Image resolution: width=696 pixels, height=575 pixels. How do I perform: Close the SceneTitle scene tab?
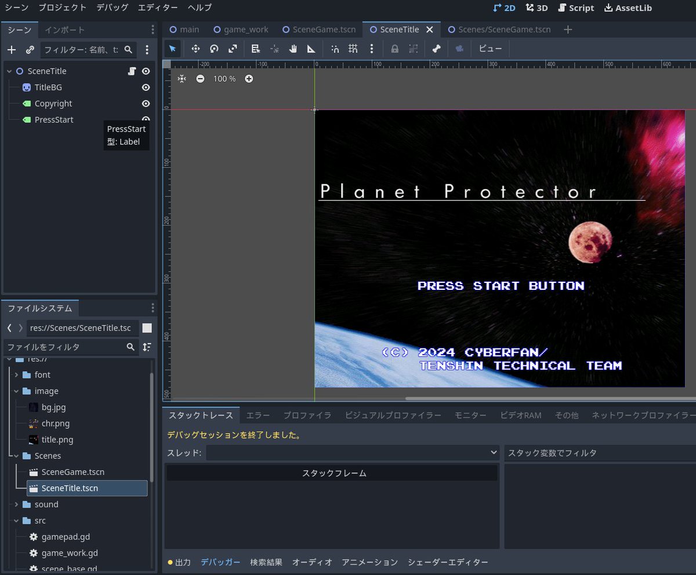point(430,30)
